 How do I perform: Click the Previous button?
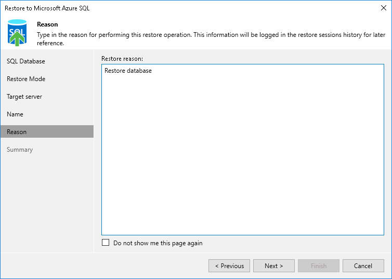click(229, 266)
